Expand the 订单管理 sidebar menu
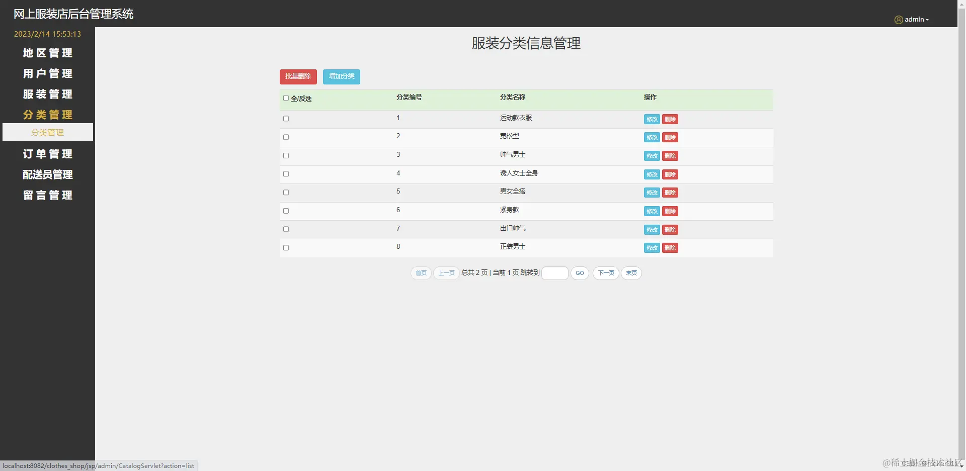This screenshot has width=966, height=471. tap(48, 154)
